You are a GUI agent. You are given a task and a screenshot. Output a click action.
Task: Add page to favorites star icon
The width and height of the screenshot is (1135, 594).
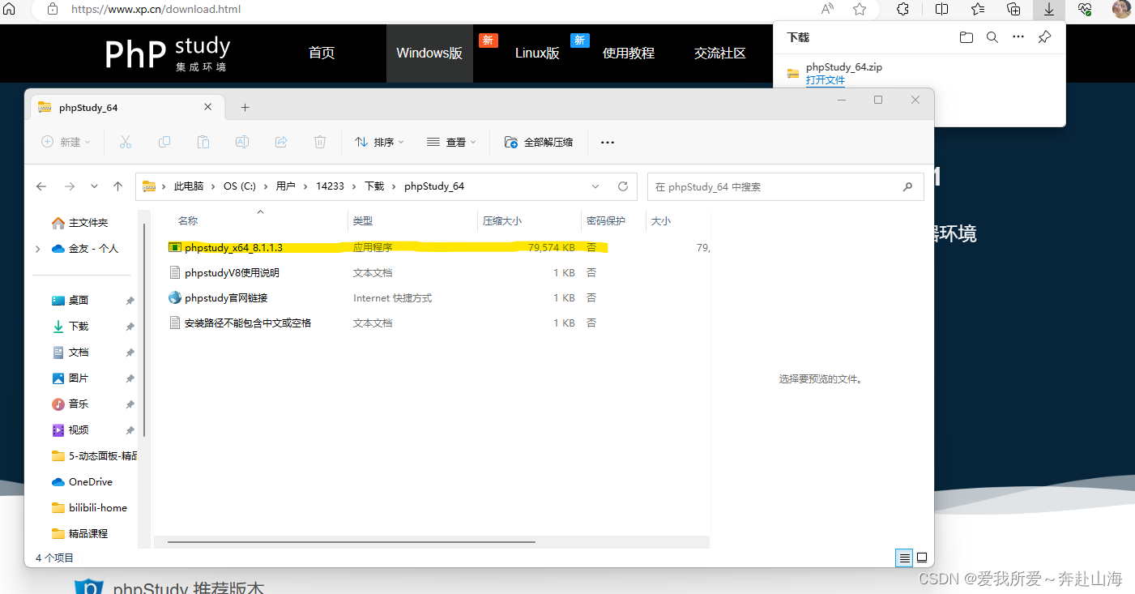[860, 9]
